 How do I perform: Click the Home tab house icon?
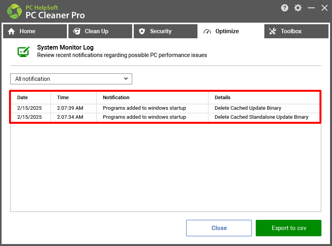tap(11, 31)
